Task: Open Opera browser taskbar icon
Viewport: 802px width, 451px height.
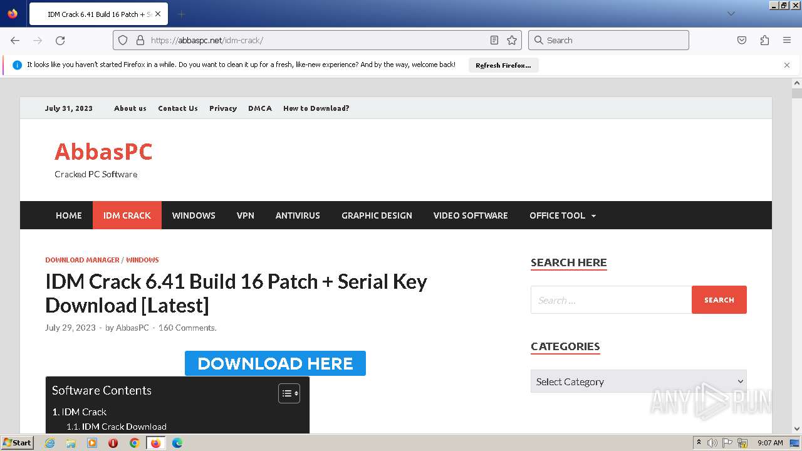Action: [113, 443]
